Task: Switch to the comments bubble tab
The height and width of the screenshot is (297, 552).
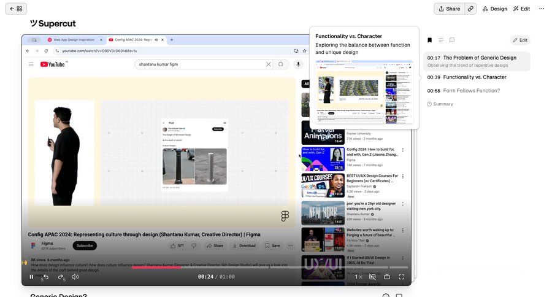Action: pyautogui.click(x=452, y=40)
